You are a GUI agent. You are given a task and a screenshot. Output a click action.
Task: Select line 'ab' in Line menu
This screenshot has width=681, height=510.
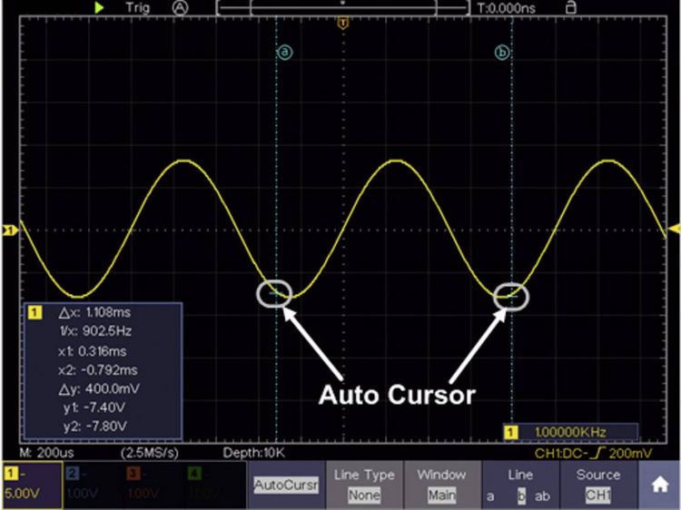point(542,495)
